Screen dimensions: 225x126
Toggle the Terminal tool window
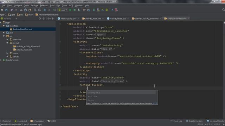point(6,121)
